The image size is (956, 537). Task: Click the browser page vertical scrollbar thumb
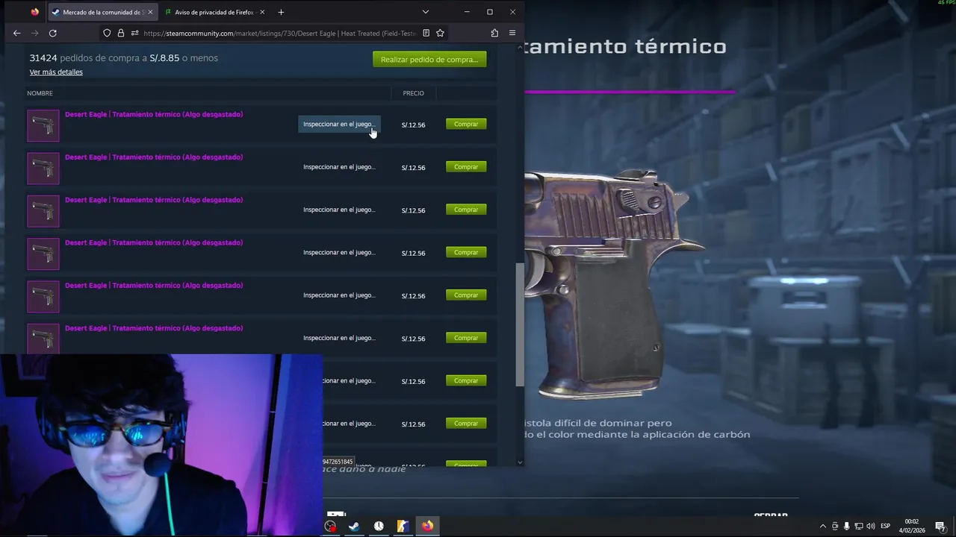(x=520, y=324)
